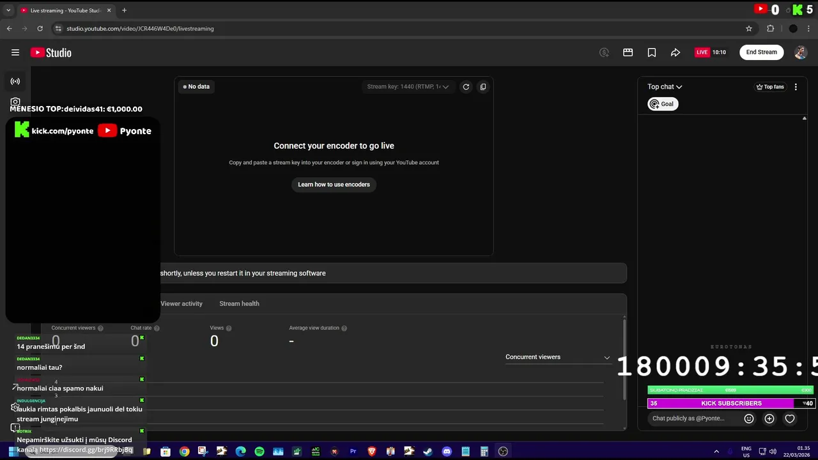The image size is (818, 460).
Task: Click Learn how to use encoders
Action: coord(334,185)
